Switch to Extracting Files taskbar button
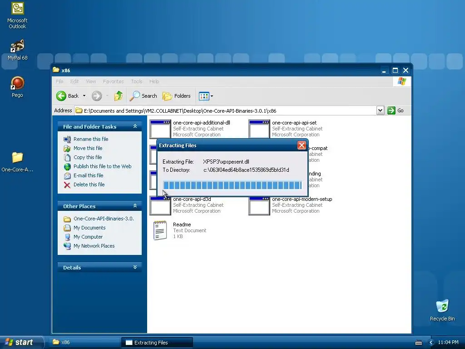This screenshot has width=465, height=349. (157, 343)
